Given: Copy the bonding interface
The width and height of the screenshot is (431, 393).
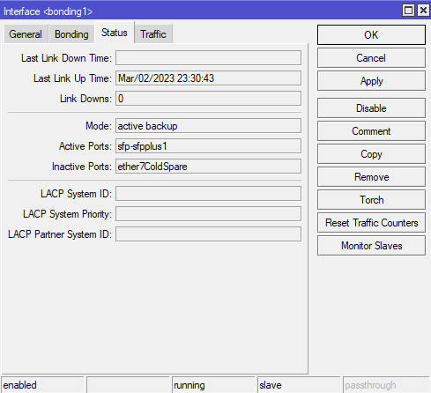Looking at the screenshot, I should tap(371, 154).
